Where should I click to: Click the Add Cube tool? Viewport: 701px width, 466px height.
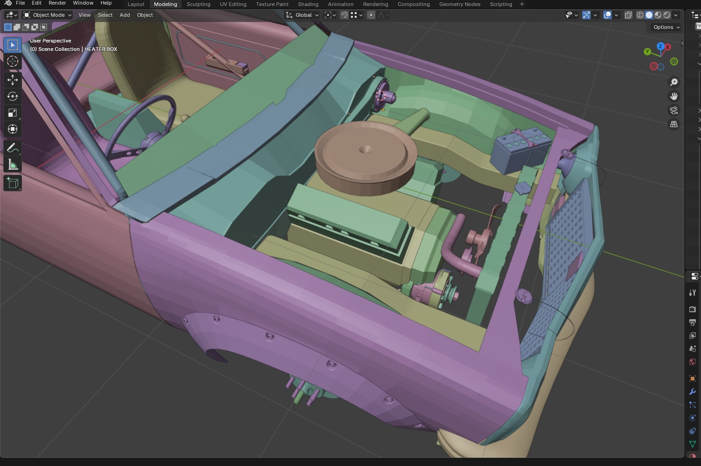13,183
